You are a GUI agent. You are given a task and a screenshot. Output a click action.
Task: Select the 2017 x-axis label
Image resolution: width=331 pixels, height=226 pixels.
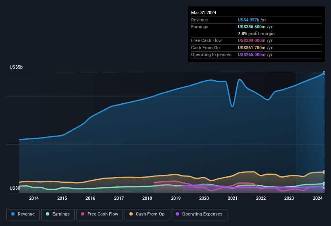(x=119, y=198)
